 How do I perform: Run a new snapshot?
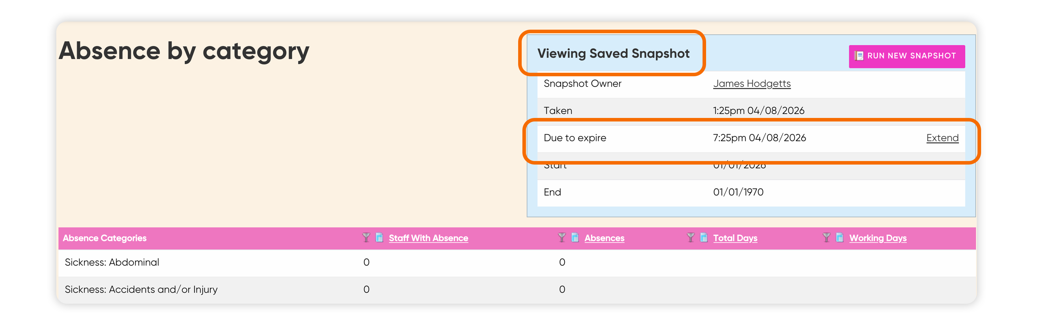(x=906, y=56)
